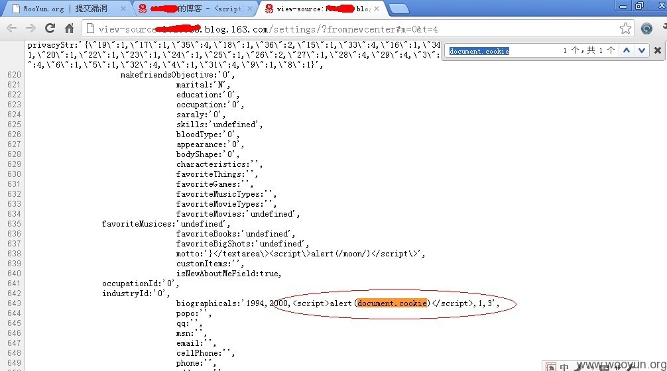Click the email:'' line
667x371 pixels.
coord(196,343)
